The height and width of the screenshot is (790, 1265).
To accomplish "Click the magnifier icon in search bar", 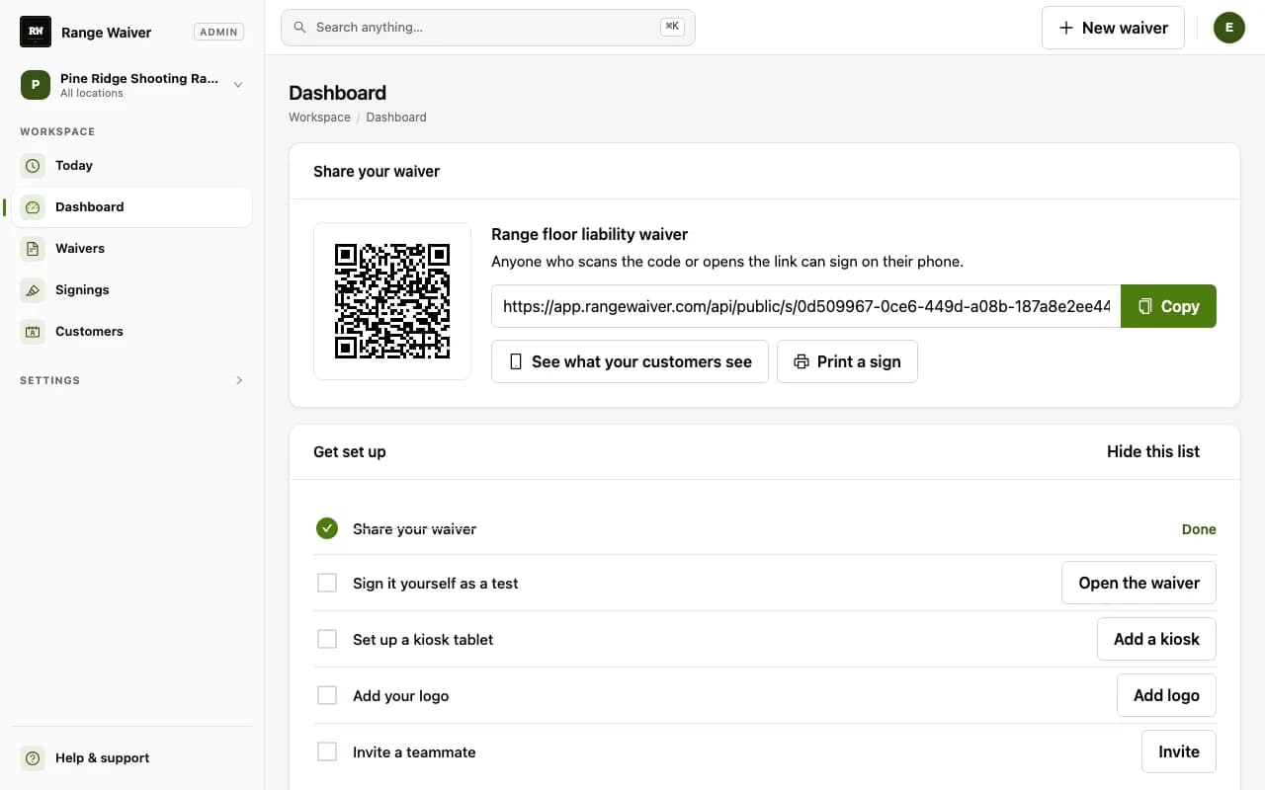I will click(299, 28).
